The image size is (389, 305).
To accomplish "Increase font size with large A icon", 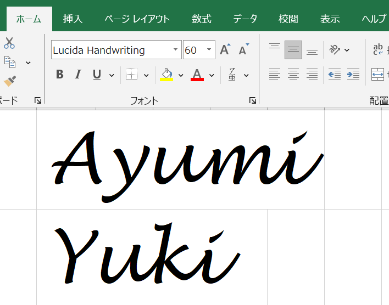I will click(225, 50).
